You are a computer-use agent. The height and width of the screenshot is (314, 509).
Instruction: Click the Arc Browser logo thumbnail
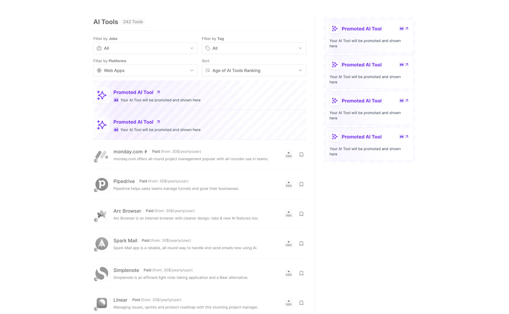[102, 214]
